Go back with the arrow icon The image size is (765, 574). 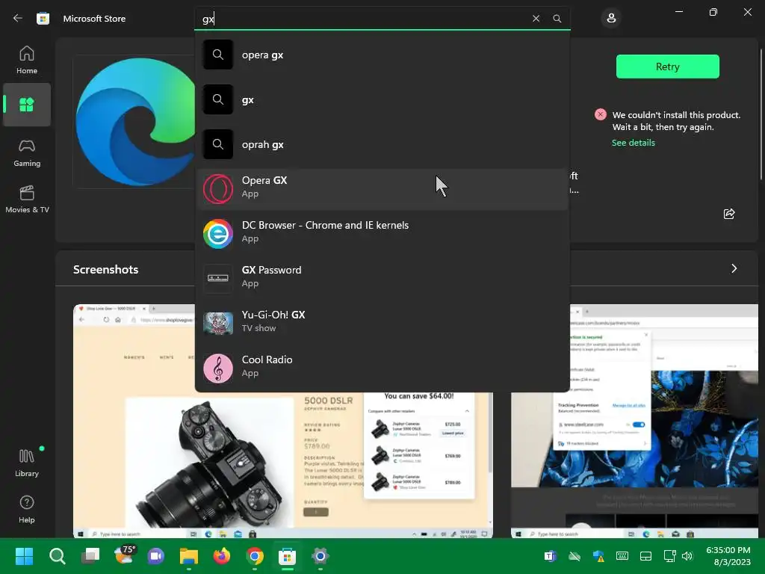pyautogui.click(x=18, y=18)
